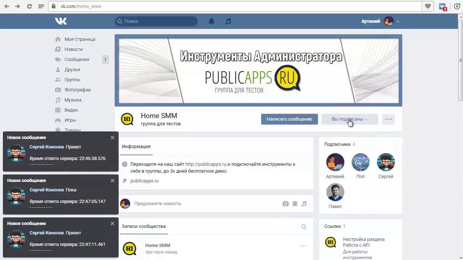Click the browser download icon
Image resolution: width=463 pixels, height=260 pixels.
[x=458, y=6]
